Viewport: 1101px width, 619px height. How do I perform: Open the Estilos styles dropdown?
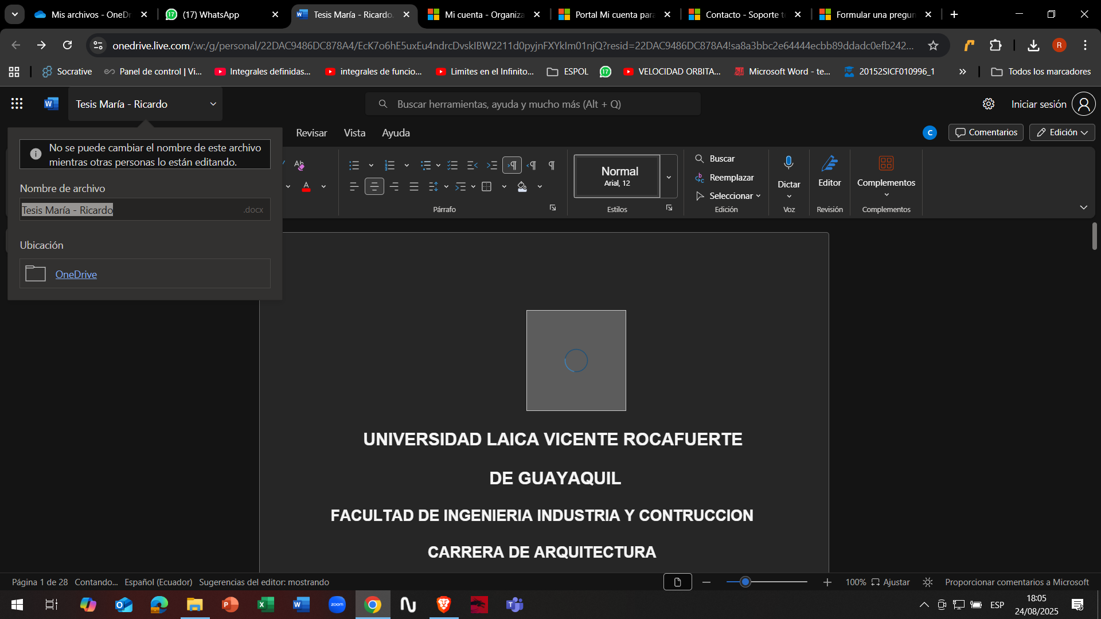click(669, 177)
